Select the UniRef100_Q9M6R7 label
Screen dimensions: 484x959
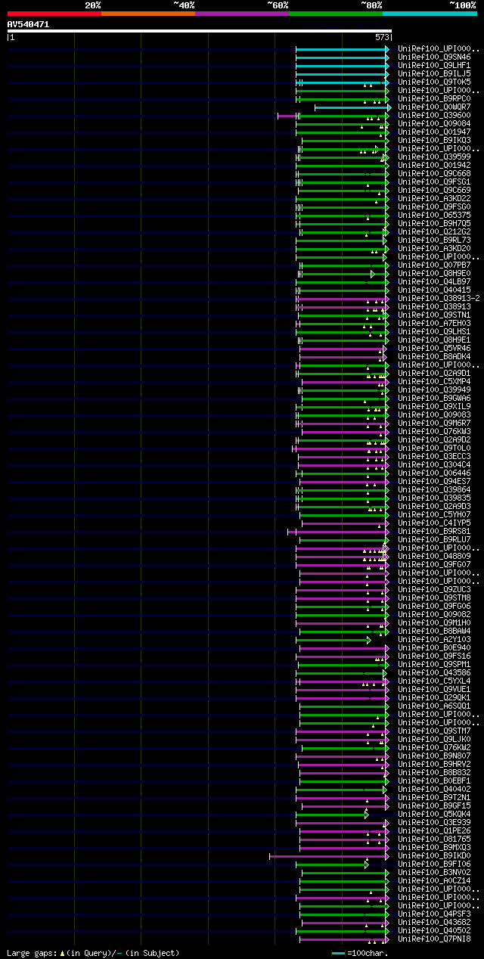click(434, 423)
